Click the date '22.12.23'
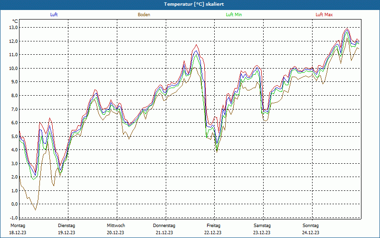380x238 pixels. point(213,233)
